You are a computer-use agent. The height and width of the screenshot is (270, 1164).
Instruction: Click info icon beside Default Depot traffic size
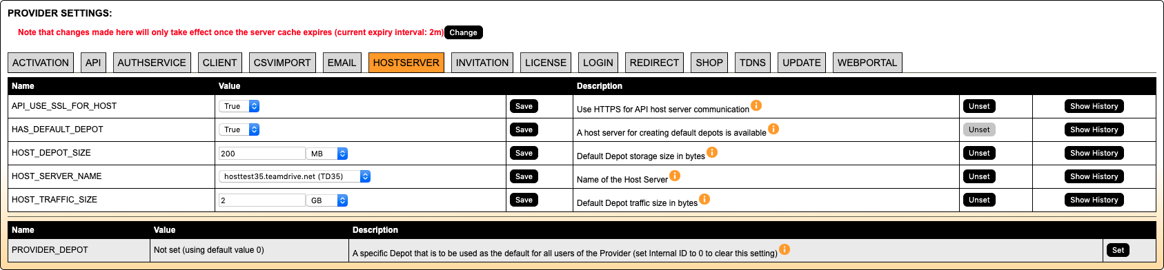[704, 199]
